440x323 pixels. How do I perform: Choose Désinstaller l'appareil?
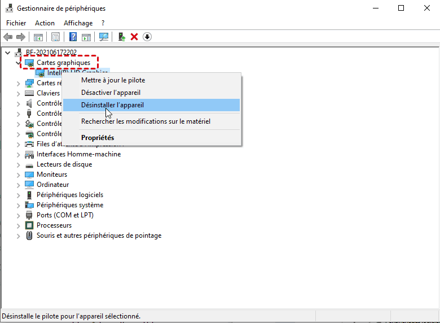coord(152,105)
